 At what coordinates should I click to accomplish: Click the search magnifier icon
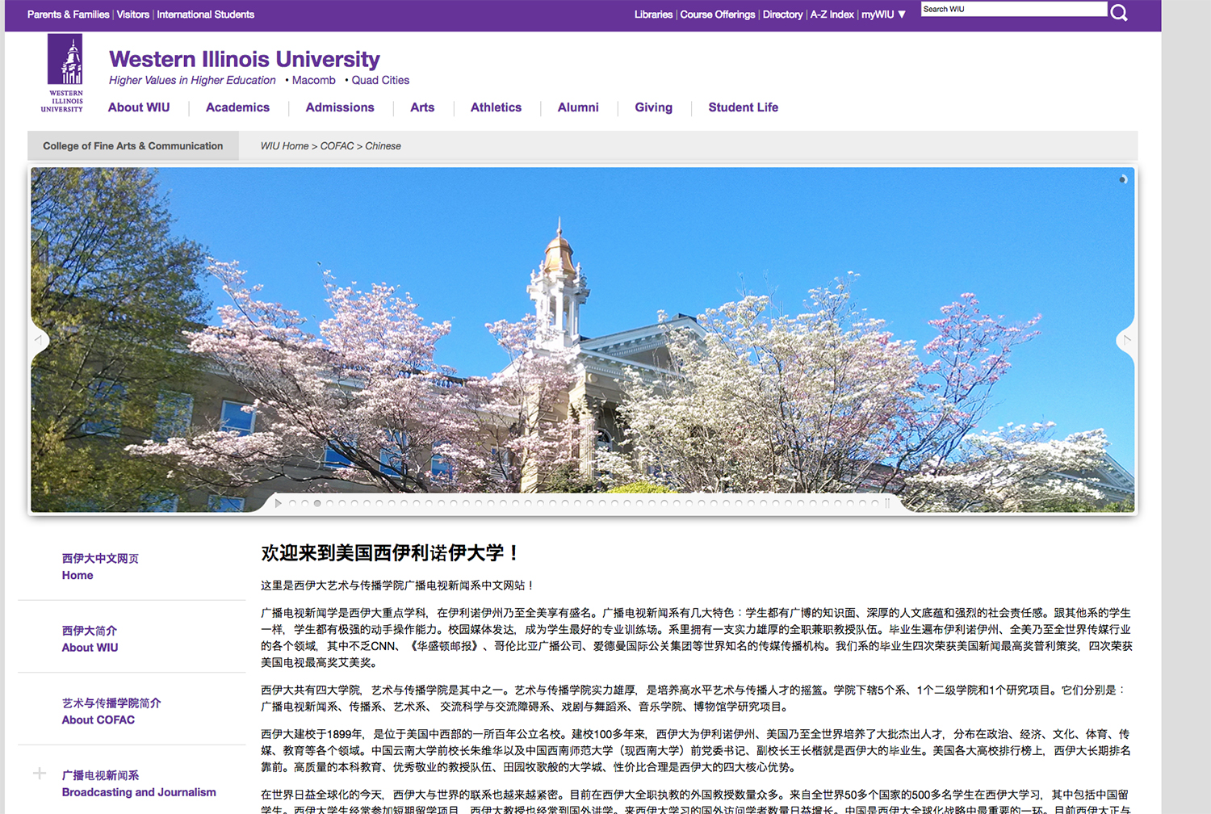pos(1119,13)
